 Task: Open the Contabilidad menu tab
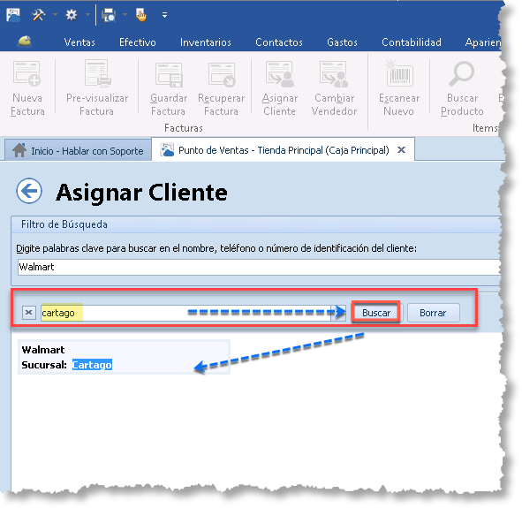(x=412, y=42)
